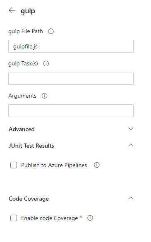Focus the empty Arguments input field
Viewport: 151px width, 242px height.
[71, 111]
